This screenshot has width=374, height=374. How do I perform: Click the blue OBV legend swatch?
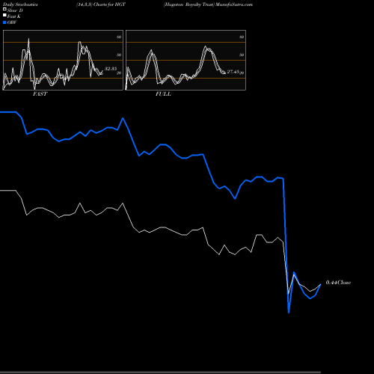[4, 22]
